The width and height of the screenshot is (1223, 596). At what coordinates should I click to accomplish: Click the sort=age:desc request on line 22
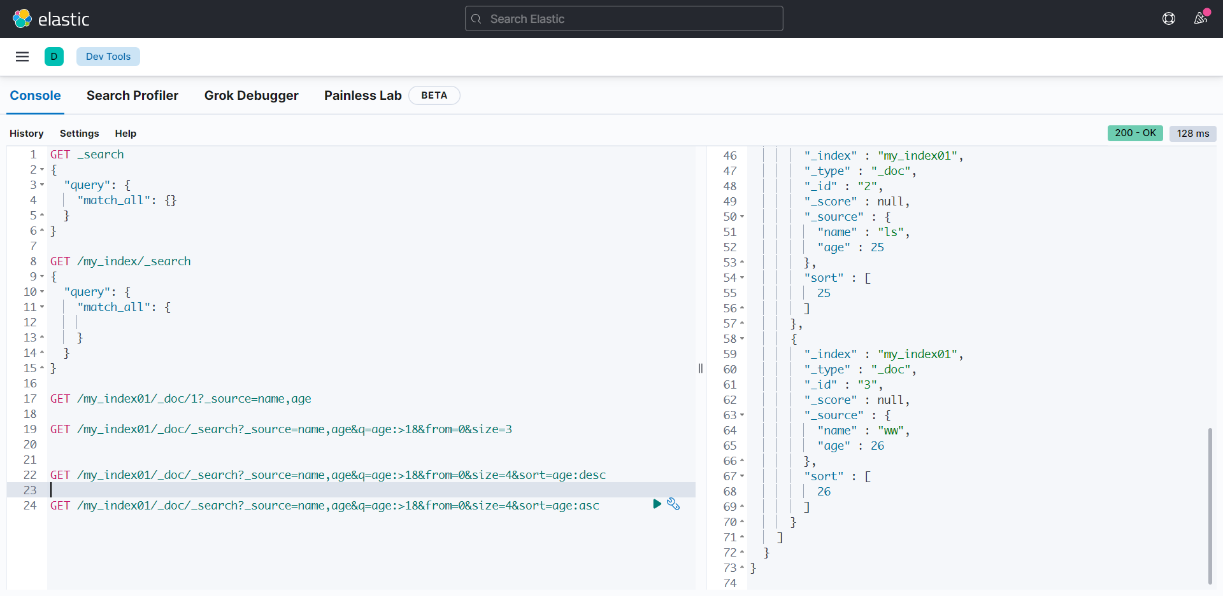[x=328, y=475]
